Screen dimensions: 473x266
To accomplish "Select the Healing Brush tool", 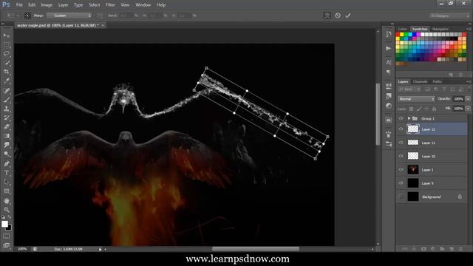I will coord(7,90).
